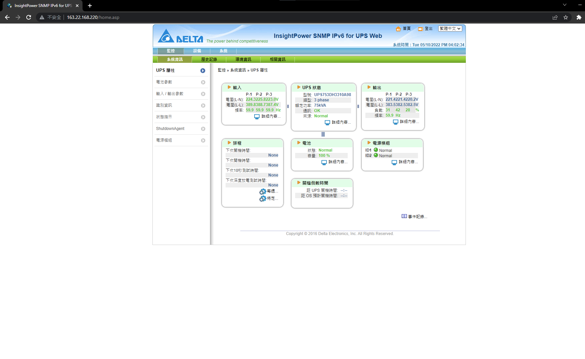Click monitor icon in UPS 狀態 panel
This screenshot has width=585, height=359.
click(327, 123)
